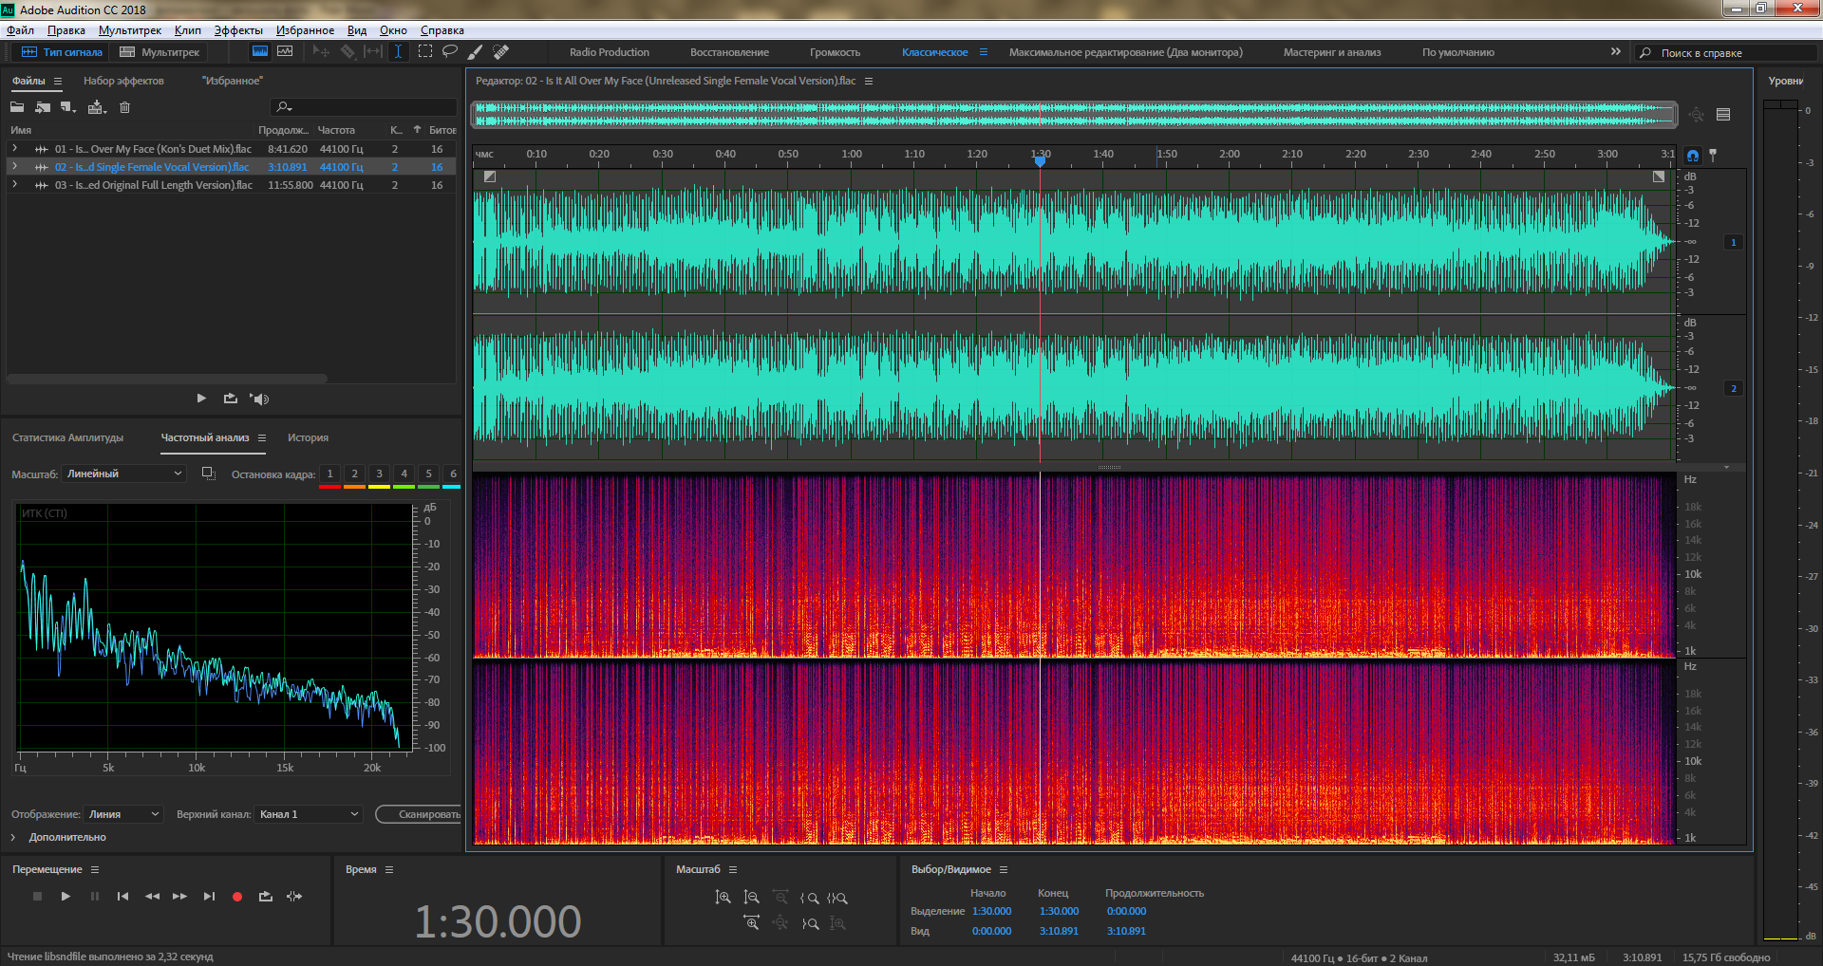Click the Выделение Начало value 1:30.000
1823x966 pixels.
(x=991, y=911)
